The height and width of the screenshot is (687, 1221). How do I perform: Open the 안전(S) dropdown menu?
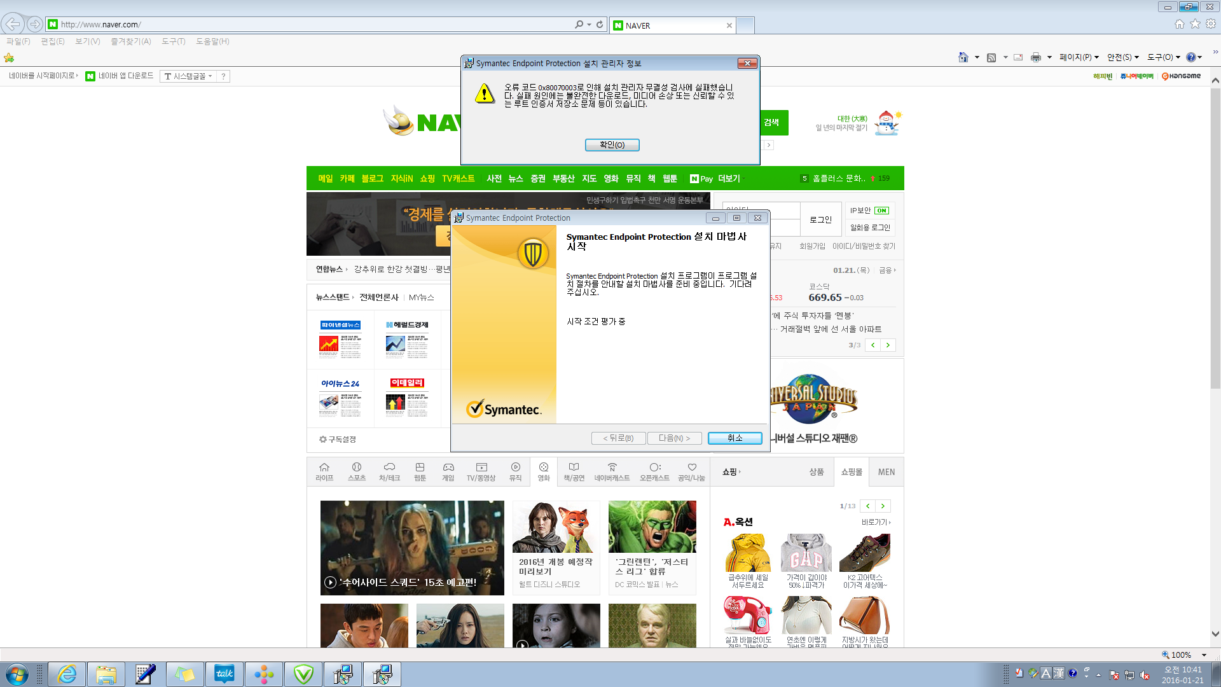tap(1123, 57)
